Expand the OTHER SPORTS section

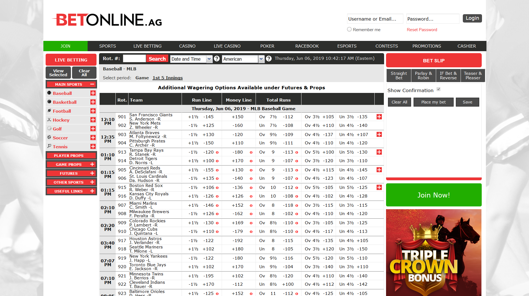coord(92,182)
